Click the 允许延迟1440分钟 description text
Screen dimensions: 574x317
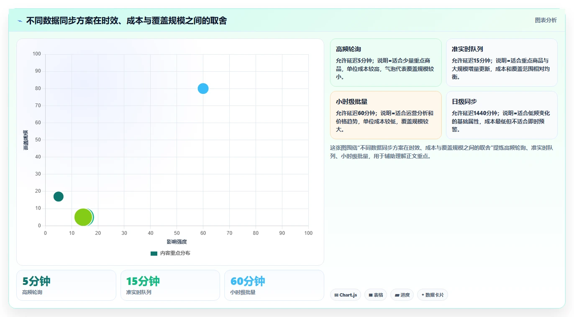coord(501,121)
